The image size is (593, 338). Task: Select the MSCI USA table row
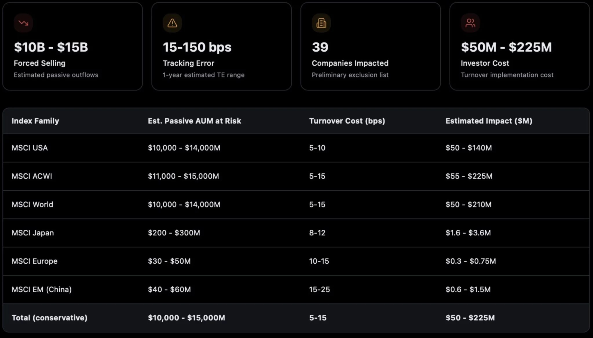click(x=296, y=148)
